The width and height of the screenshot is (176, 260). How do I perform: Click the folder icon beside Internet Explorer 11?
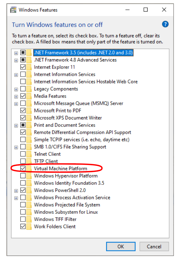click(x=29, y=67)
